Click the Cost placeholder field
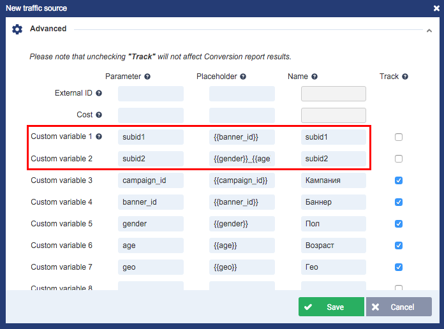This screenshot has height=329, width=444. point(242,115)
